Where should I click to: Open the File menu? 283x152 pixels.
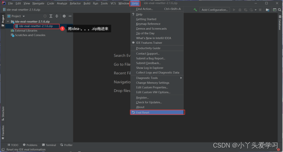point(11,3)
